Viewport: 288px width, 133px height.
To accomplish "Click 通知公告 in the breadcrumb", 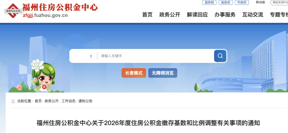I will tap(85, 101).
